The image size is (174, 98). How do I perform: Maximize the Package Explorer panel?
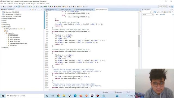point(42,10)
